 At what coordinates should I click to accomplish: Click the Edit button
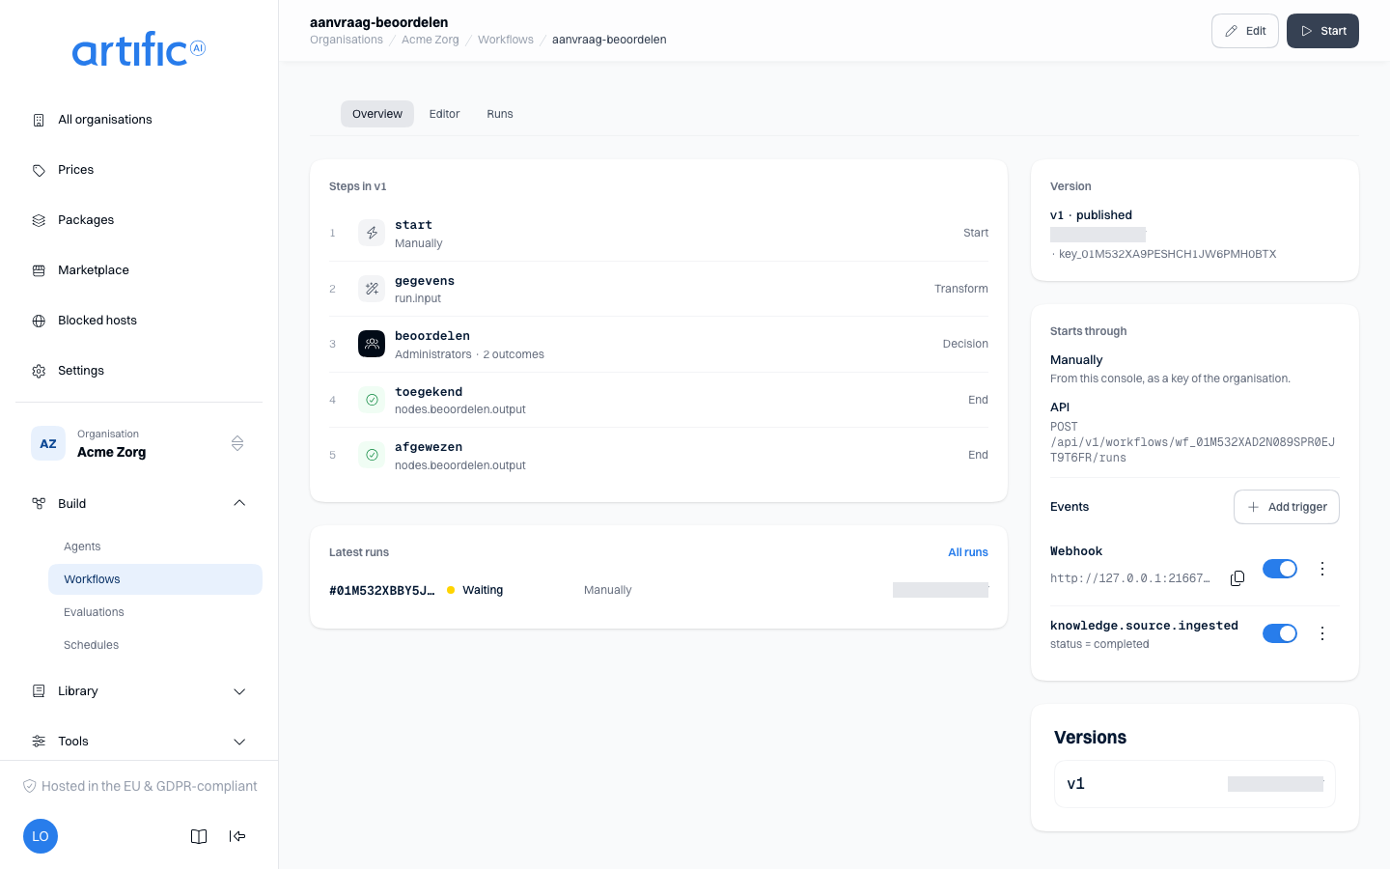pyautogui.click(x=1245, y=31)
